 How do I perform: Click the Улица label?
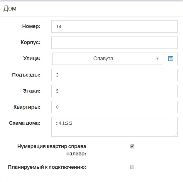click(x=32, y=58)
